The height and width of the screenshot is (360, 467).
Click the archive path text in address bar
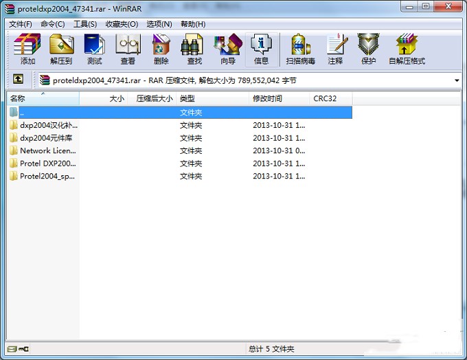point(174,80)
